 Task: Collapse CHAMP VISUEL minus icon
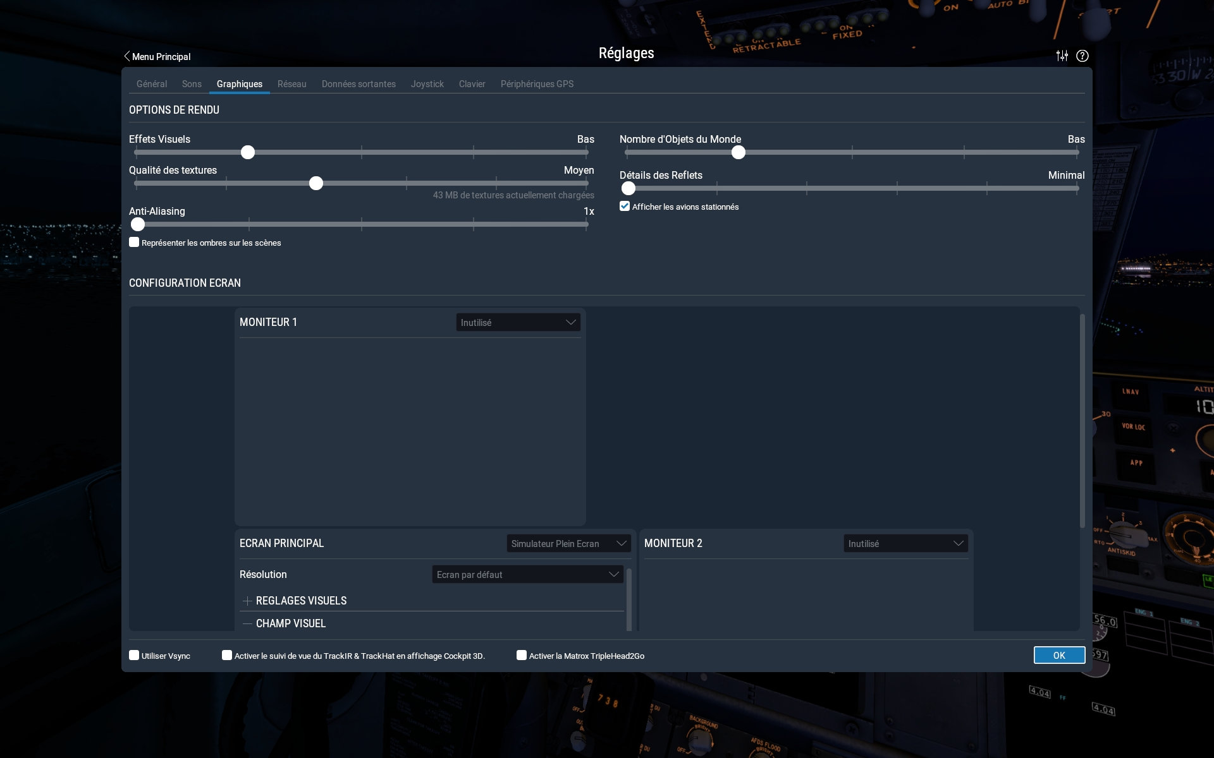pyautogui.click(x=247, y=623)
